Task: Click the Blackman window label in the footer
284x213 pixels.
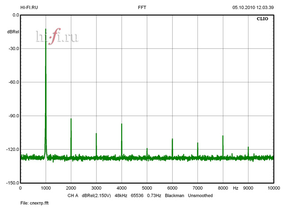Action: (x=174, y=195)
